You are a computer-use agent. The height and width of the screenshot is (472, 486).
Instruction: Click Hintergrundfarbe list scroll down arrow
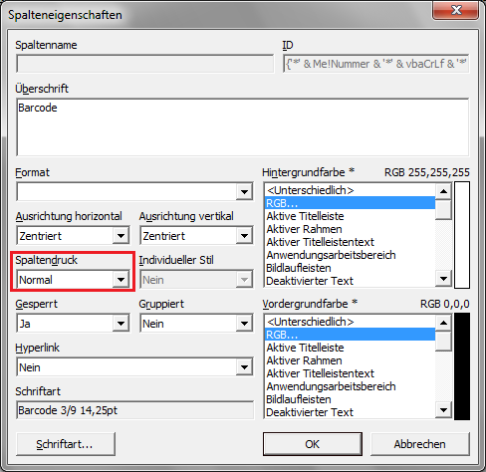[x=443, y=279]
